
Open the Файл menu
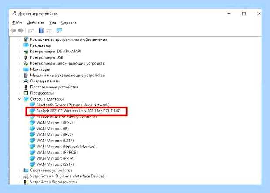17,23
